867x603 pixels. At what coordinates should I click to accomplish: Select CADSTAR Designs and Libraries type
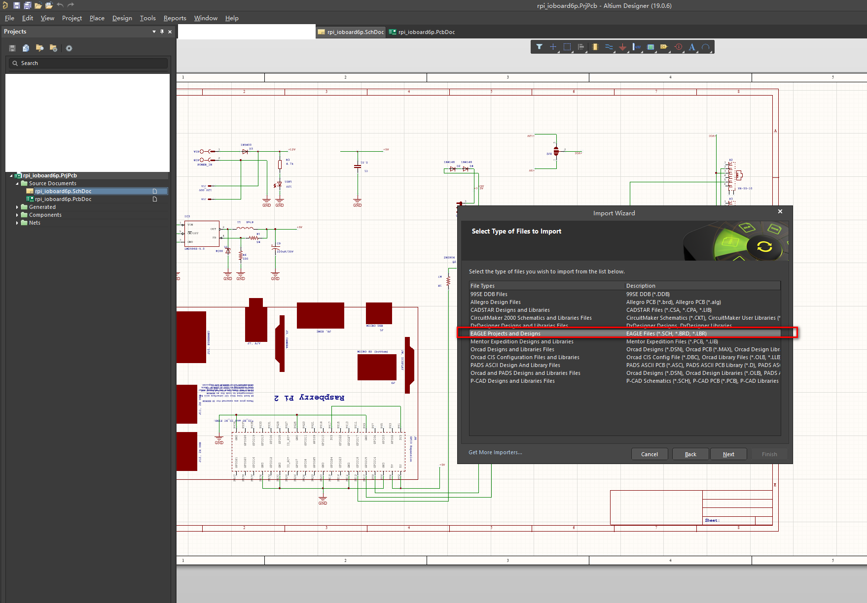point(625,310)
